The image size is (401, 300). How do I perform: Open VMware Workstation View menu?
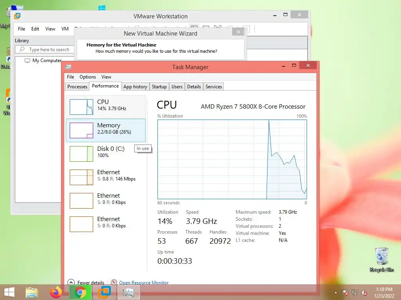[x=50, y=29]
